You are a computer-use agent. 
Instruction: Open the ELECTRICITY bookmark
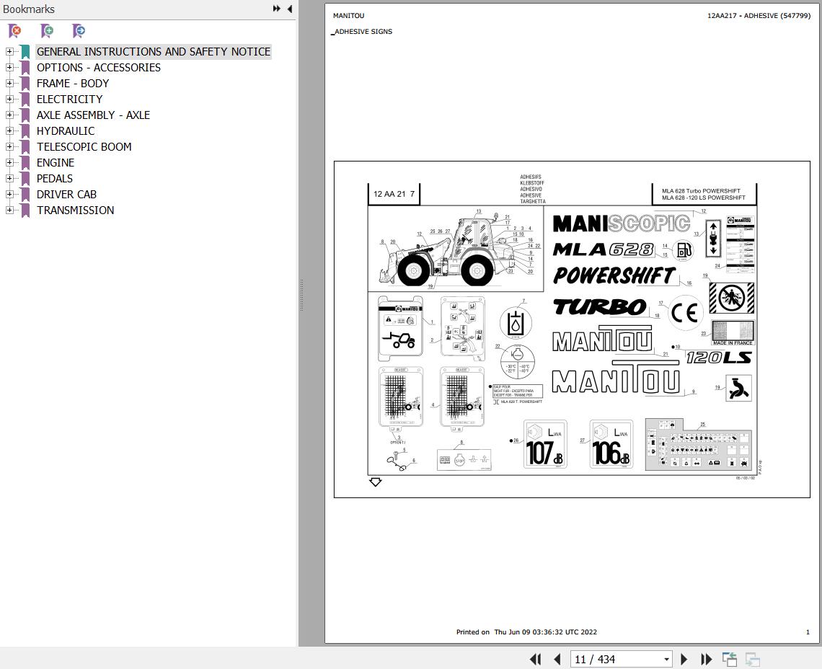(69, 99)
